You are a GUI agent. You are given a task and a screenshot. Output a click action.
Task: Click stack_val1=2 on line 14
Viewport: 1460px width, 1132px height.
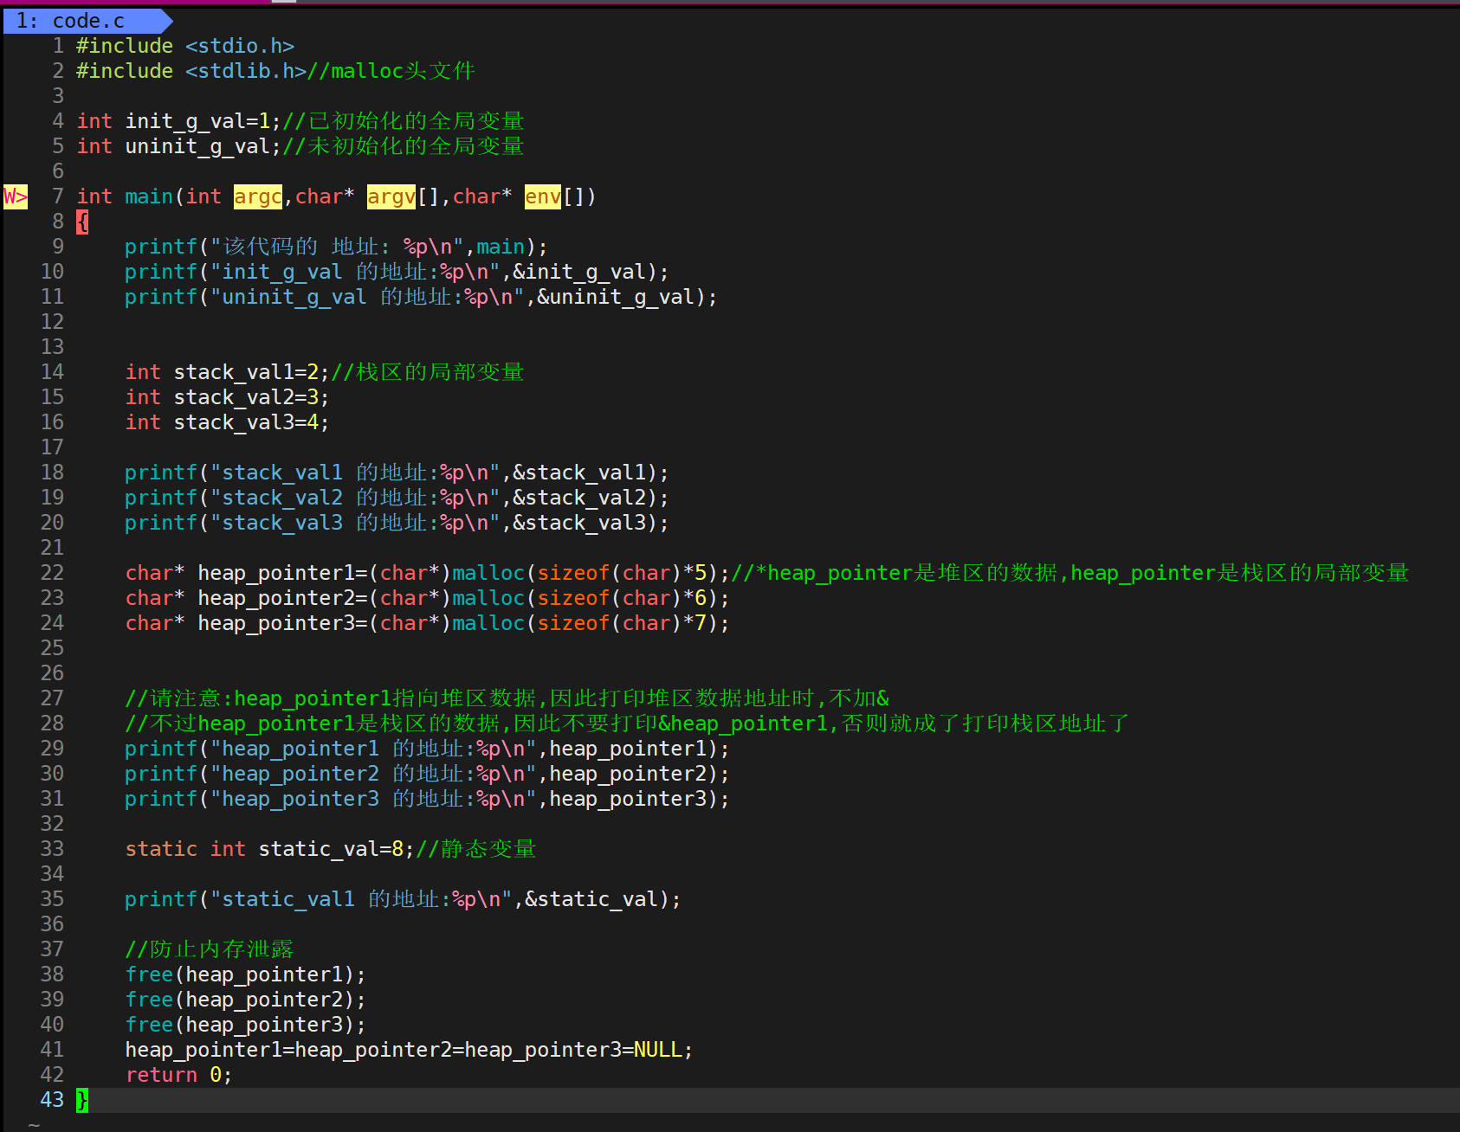[246, 372]
